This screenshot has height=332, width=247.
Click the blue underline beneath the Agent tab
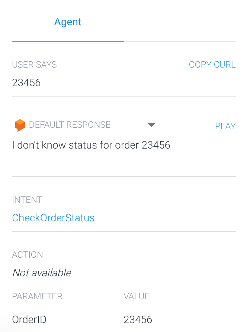[68, 41]
